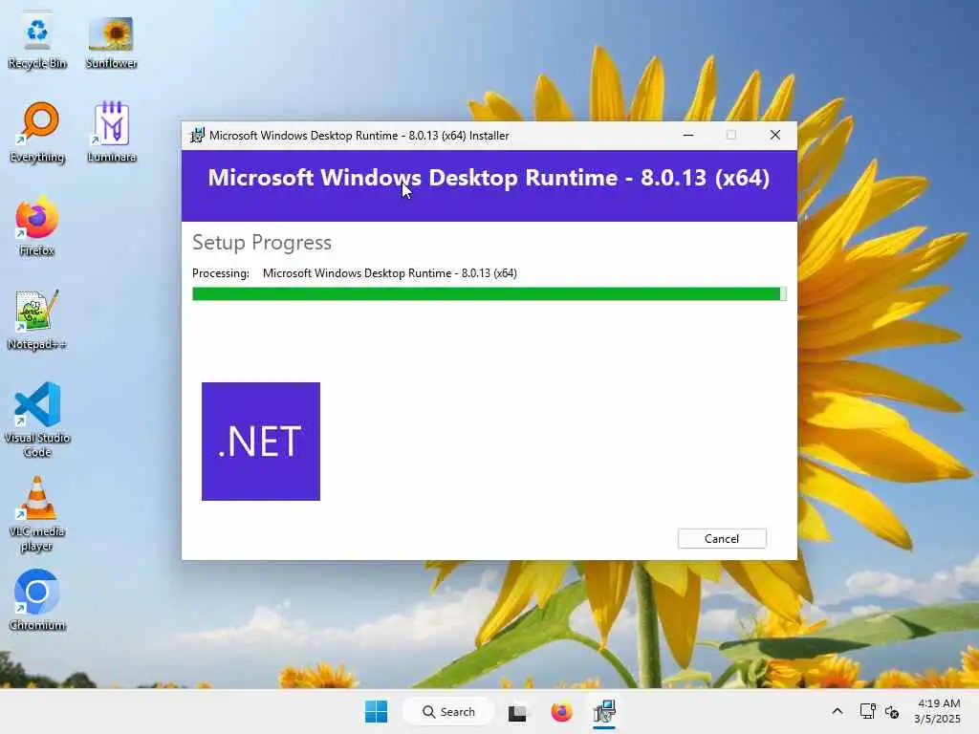The height and width of the screenshot is (734, 979).
Task: Click the installer window title bar text
Action: pyautogui.click(x=359, y=136)
